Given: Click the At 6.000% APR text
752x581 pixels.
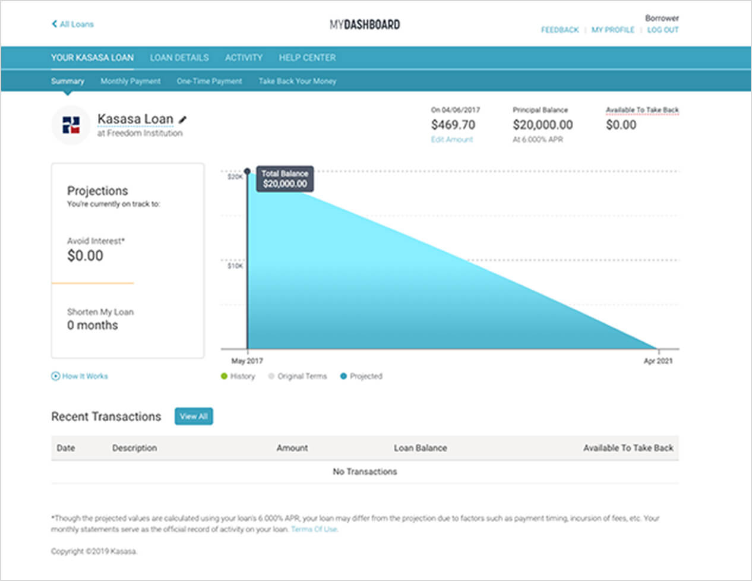Looking at the screenshot, I should [538, 140].
